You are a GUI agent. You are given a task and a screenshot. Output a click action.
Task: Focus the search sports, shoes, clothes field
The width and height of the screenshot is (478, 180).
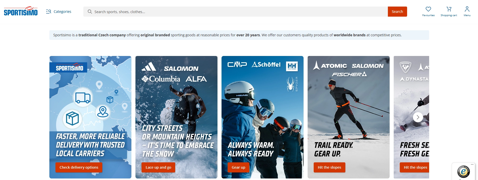point(241,12)
